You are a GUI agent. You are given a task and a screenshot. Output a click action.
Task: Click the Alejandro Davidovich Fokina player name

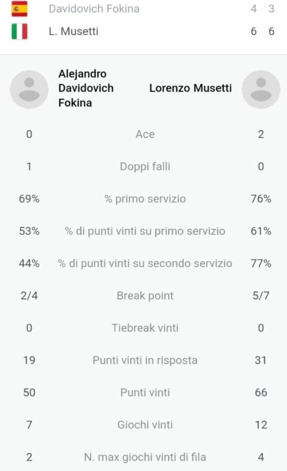click(x=86, y=88)
